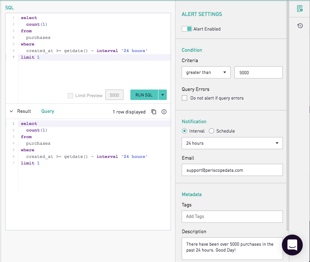Click 'select' in the Query result pane
The image size is (310, 262).
29,124
